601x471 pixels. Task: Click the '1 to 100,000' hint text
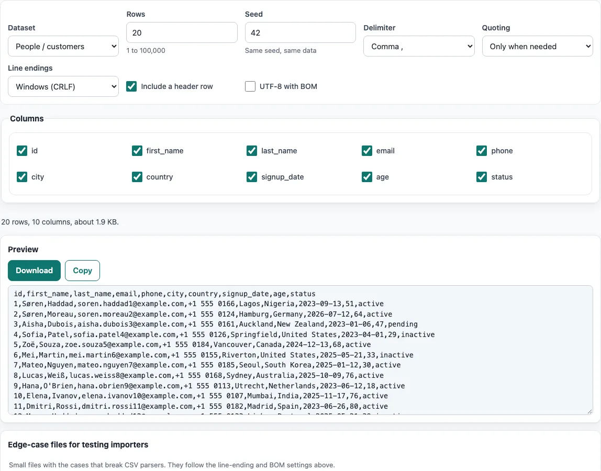point(146,51)
